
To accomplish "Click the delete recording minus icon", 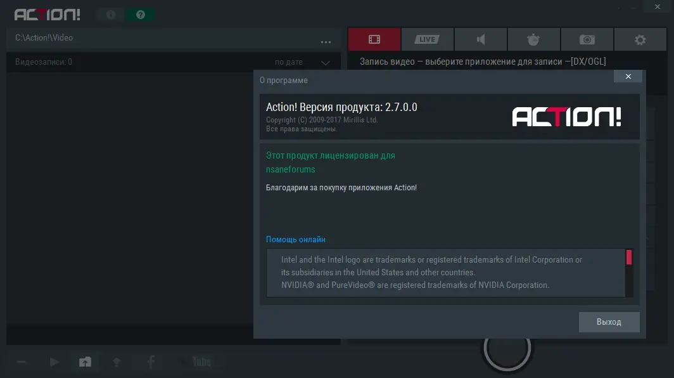I will pos(22,362).
